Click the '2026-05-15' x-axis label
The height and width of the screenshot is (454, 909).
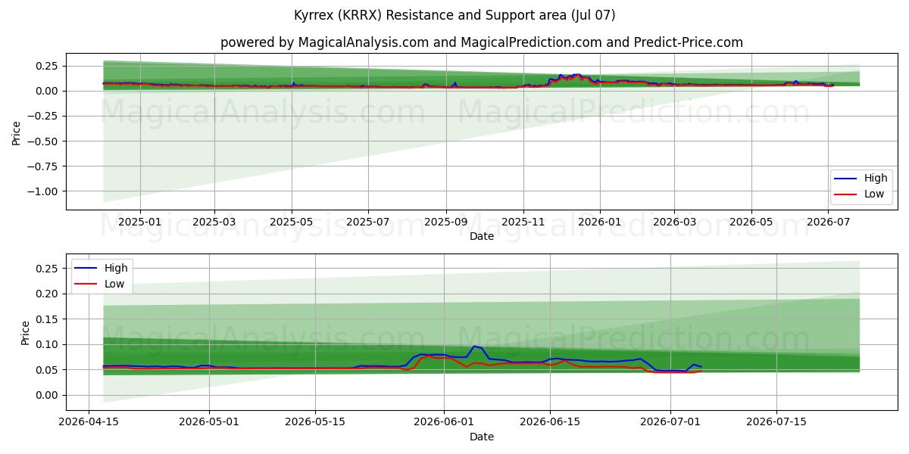pyautogui.click(x=314, y=423)
